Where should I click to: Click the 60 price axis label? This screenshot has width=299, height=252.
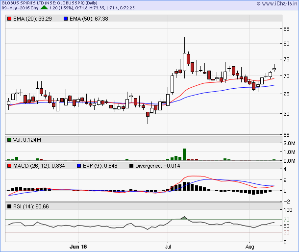(x=286, y=114)
